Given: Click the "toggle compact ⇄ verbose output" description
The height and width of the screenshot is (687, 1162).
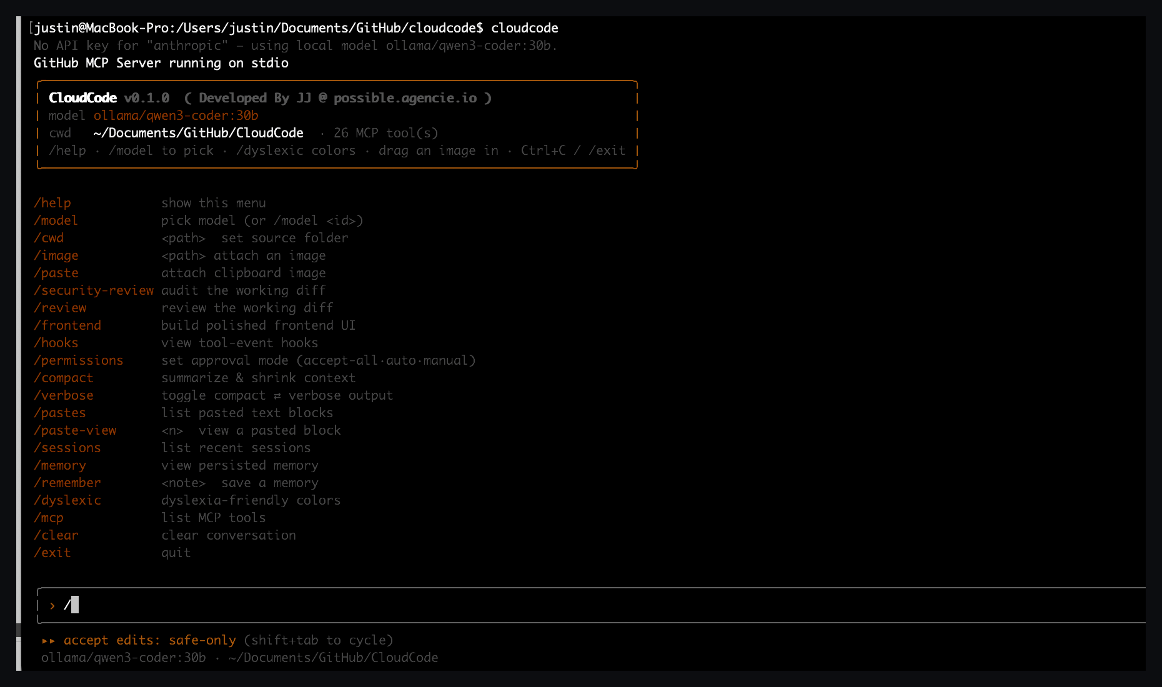Looking at the screenshot, I should 277,395.
